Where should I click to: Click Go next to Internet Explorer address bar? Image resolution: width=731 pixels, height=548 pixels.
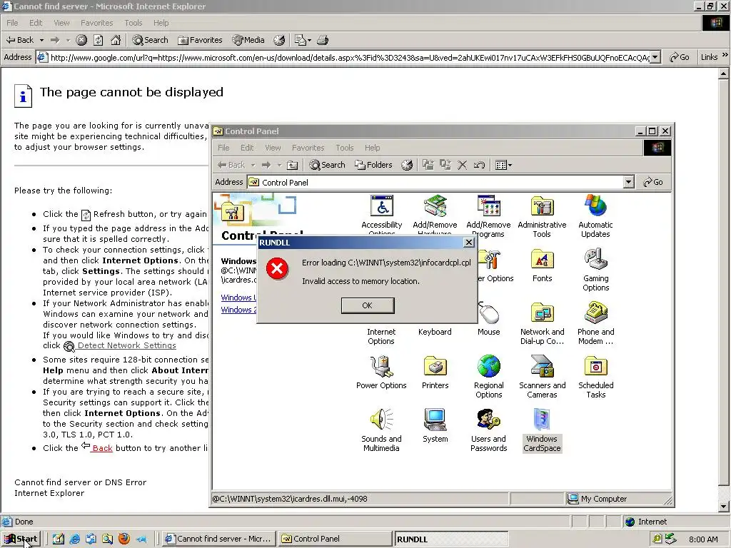click(x=680, y=57)
